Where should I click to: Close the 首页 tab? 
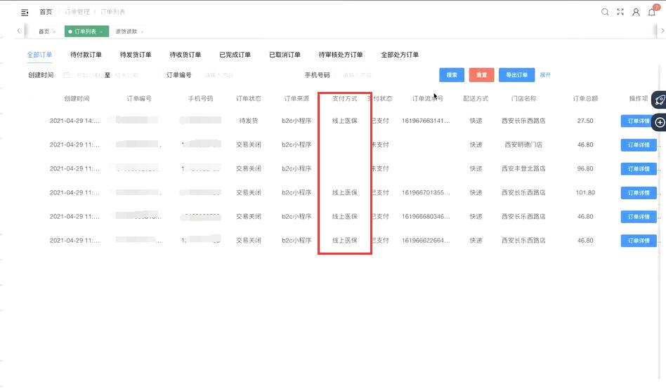tap(55, 32)
